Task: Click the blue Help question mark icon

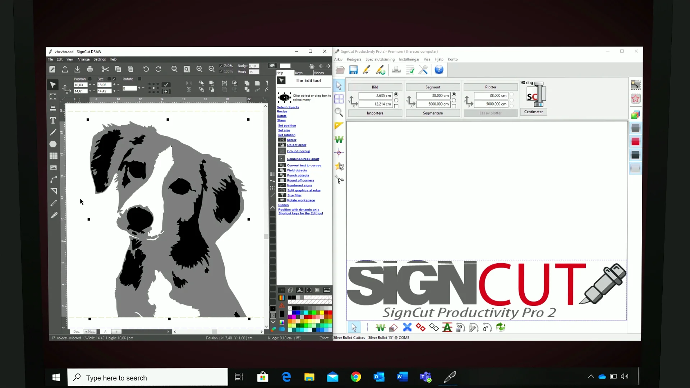Action: point(438,70)
